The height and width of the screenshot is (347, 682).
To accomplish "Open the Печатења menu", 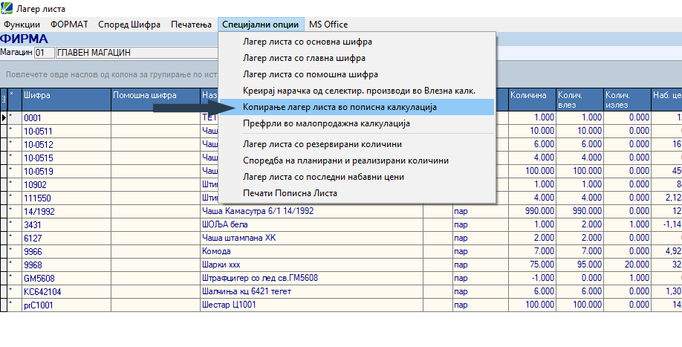I will pyautogui.click(x=191, y=25).
